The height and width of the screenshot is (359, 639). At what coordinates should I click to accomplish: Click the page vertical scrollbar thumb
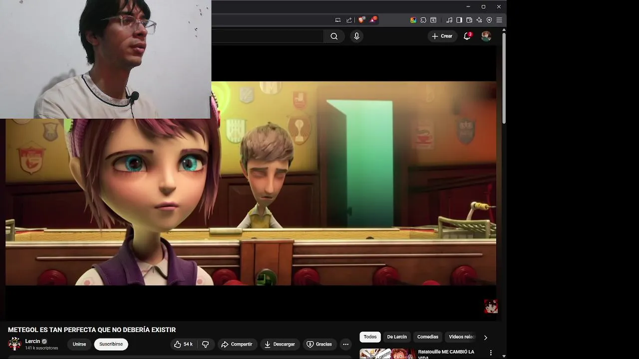coord(504,78)
